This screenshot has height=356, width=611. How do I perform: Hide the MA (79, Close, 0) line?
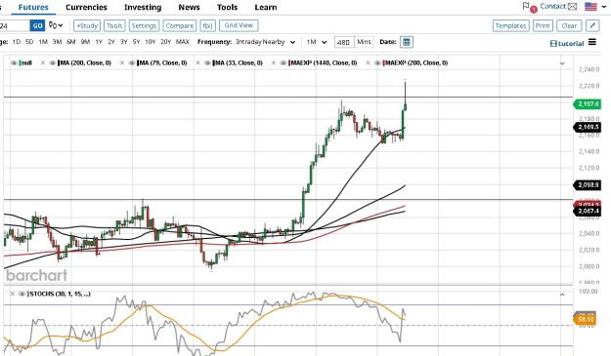click(x=132, y=63)
